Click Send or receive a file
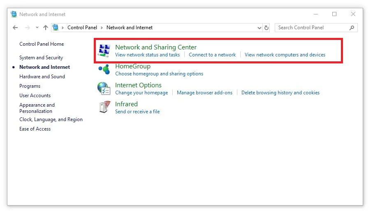The image size is (373, 215). (137, 112)
